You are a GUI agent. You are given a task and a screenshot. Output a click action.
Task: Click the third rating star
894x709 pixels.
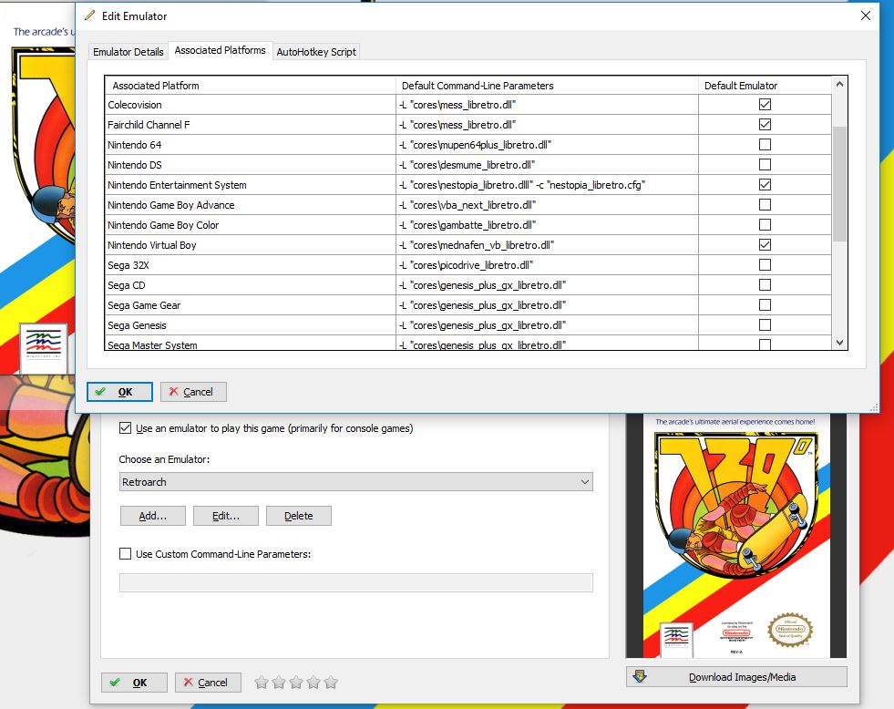click(296, 683)
